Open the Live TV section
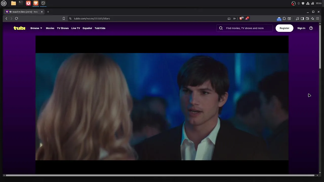The width and height of the screenshot is (324, 182). click(x=75, y=28)
